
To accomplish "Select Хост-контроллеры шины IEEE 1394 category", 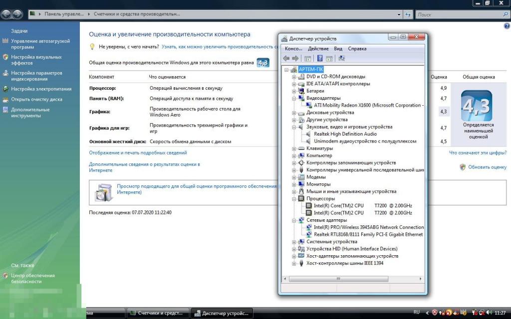I will (x=345, y=263).
